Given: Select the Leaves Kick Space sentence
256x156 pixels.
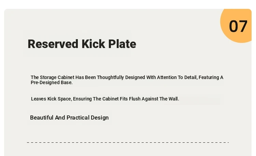Looking at the screenshot, I should [105, 99].
